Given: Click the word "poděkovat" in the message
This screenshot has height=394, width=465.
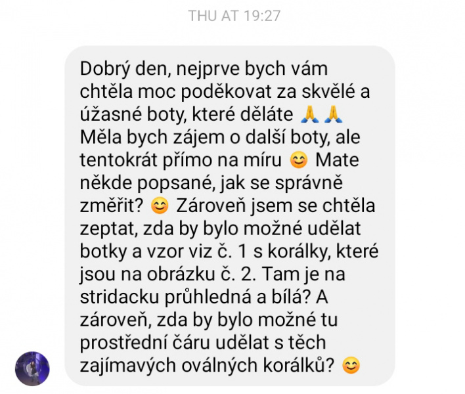Looking at the screenshot, I should 226,91.
